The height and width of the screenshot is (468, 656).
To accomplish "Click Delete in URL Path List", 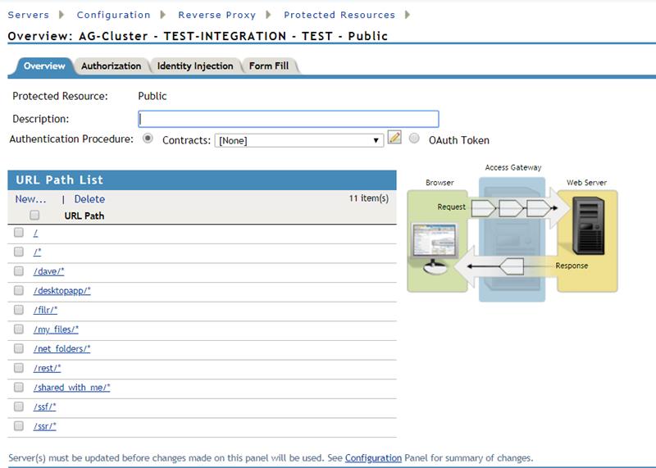I will coord(89,199).
